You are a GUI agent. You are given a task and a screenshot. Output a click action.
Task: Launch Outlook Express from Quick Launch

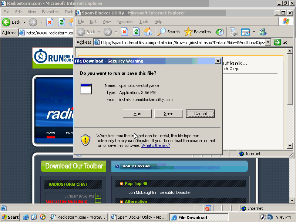click(34, 217)
